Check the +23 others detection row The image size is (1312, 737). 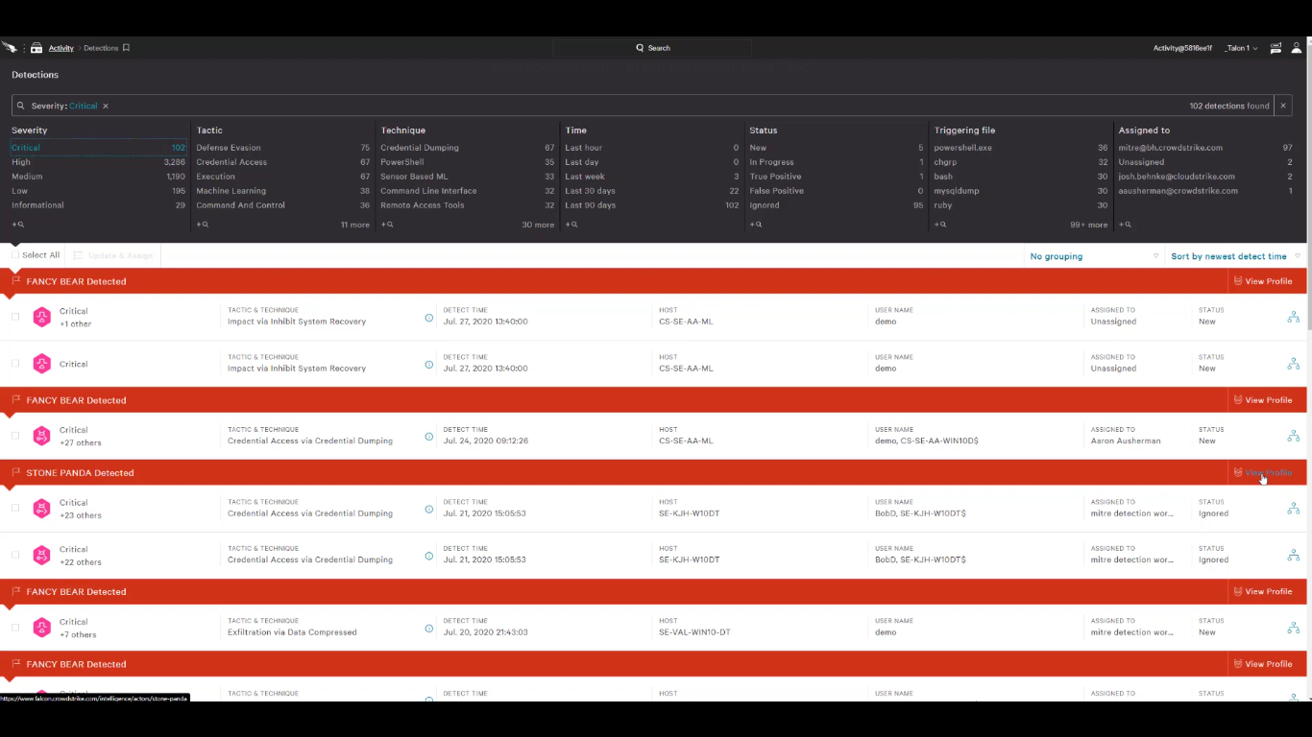(15, 508)
